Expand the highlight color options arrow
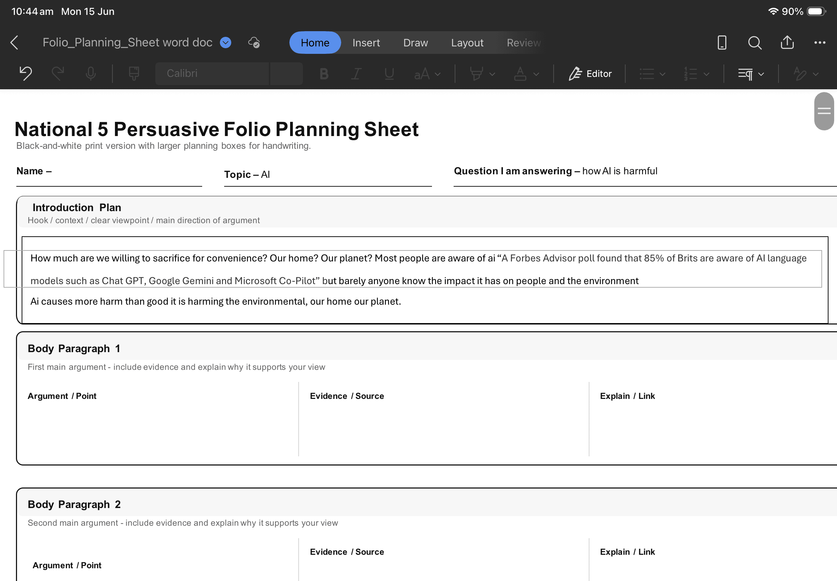The width and height of the screenshot is (837, 581). click(x=492, y=74)
